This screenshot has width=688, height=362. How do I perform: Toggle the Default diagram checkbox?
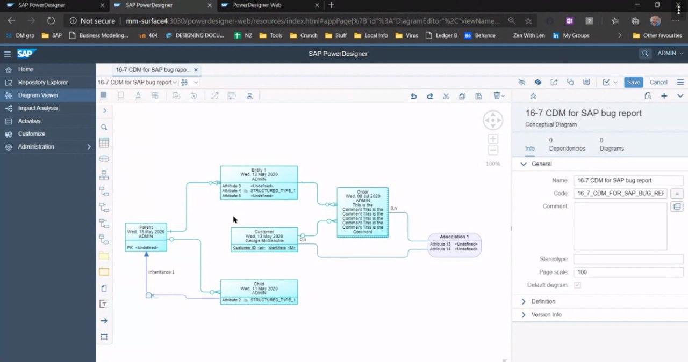coord(577,285)
